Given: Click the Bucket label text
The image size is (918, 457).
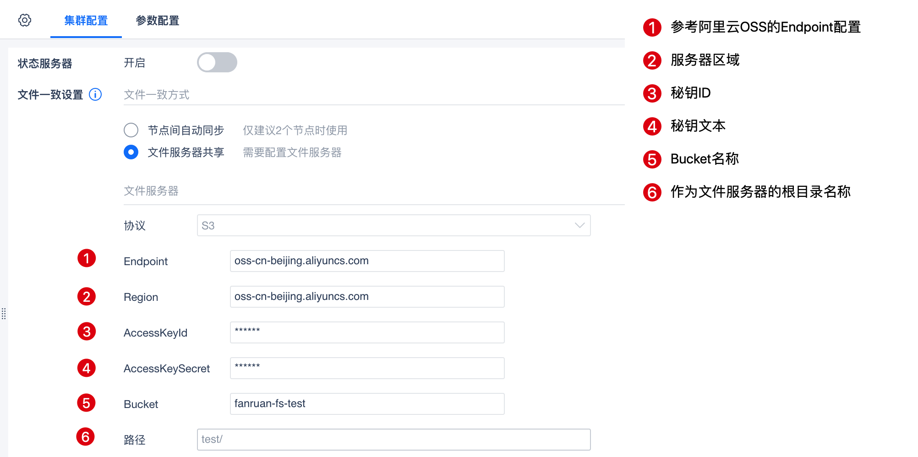Looking at the screenshot, I should pos(141,404).
